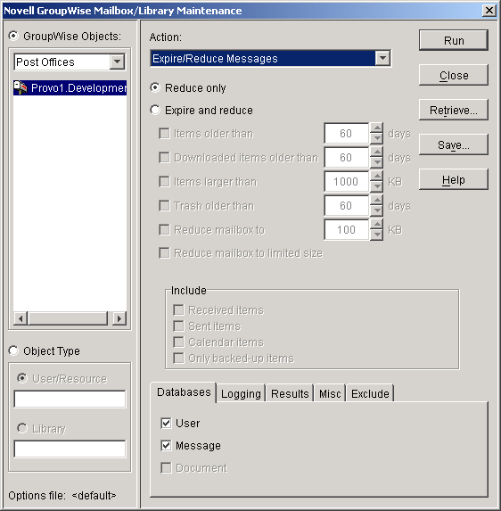Toggle the Document database checkbox
This screenshot has width=501, height=511.
[166, 467]
